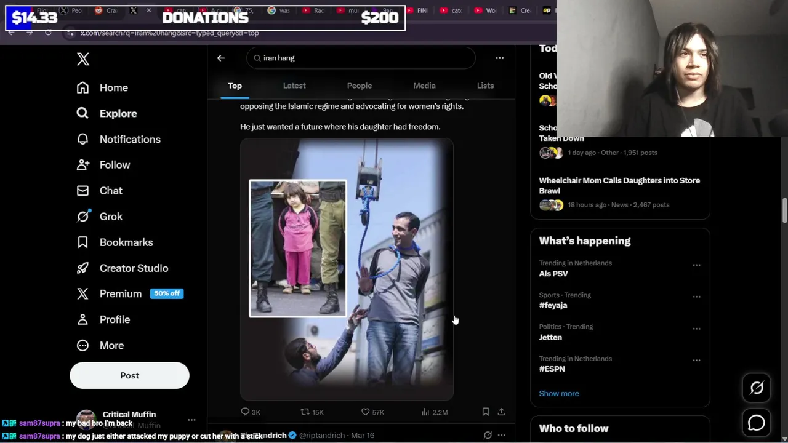Image resolution: width=788 pixels, height=443 pixels.
Task: Bookmark the post with bookmark icon
Action: coord(486,412)
